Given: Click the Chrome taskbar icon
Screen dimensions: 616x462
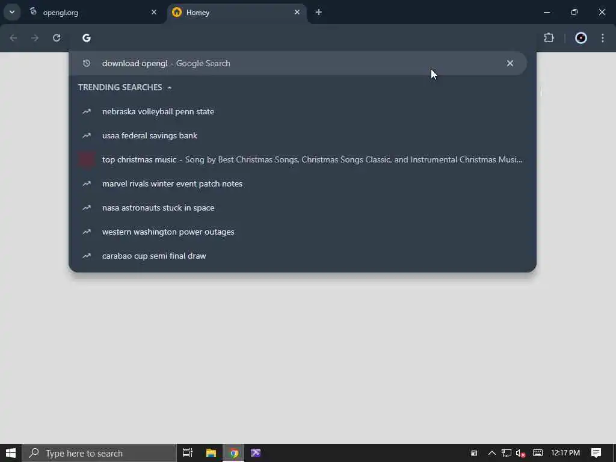Looking at the screenshot, I should tap(234, 453).
